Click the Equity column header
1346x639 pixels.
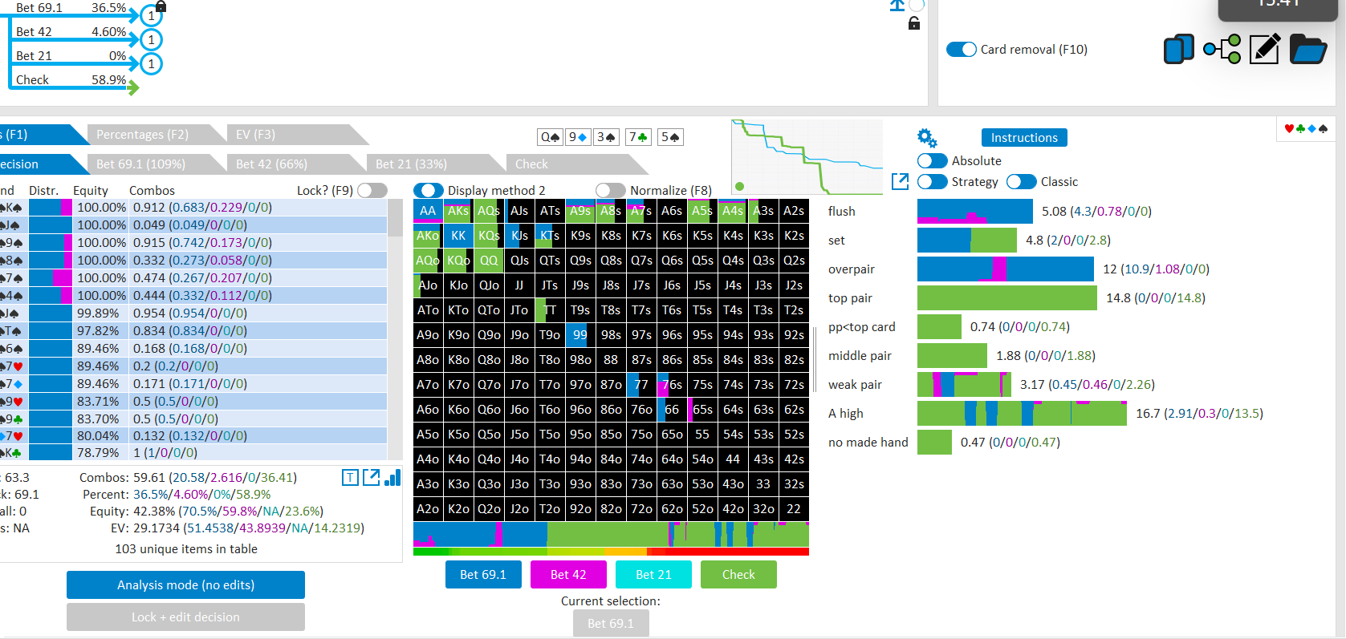coord(91,191)
